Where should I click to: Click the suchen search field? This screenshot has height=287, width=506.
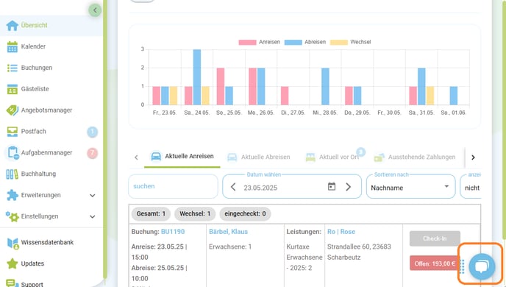coord(173,186)
